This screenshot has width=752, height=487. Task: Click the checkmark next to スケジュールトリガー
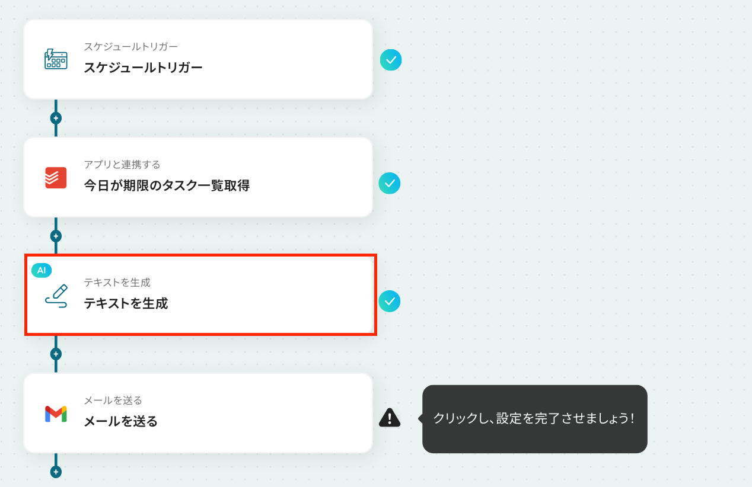pos(391,60)
